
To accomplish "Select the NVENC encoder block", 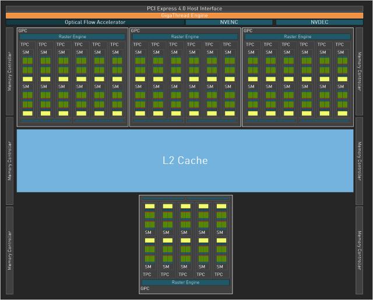I will [x=229, y=22].
